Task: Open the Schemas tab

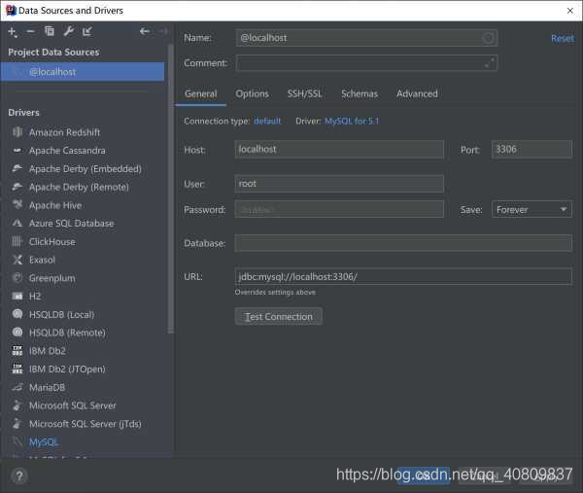Action: tap(360, 93)
